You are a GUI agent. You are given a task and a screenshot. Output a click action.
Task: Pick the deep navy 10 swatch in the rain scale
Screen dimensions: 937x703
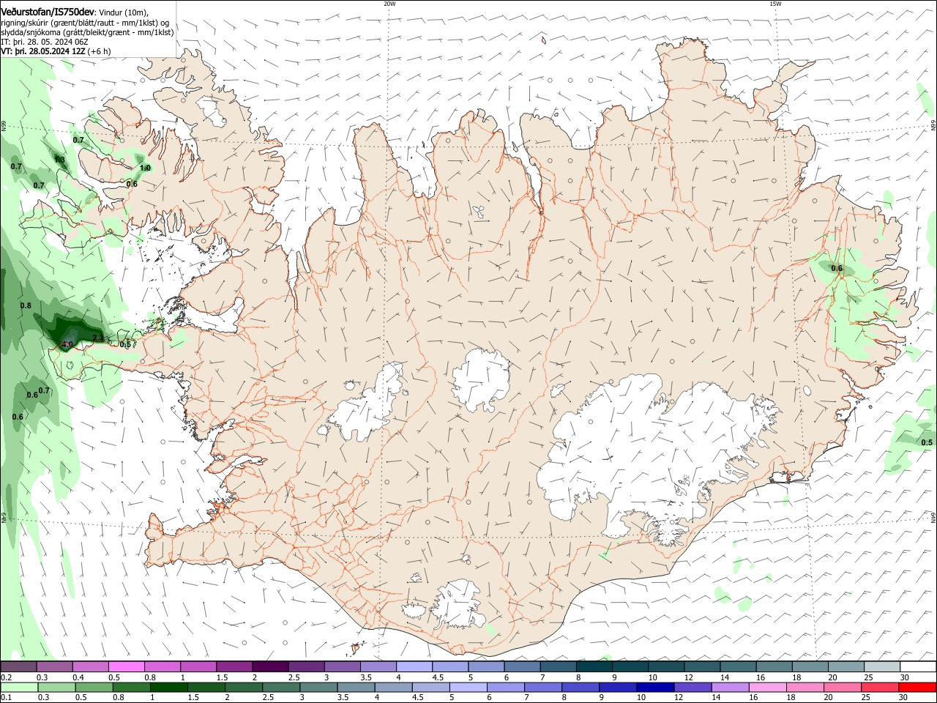tap(655, 687)
